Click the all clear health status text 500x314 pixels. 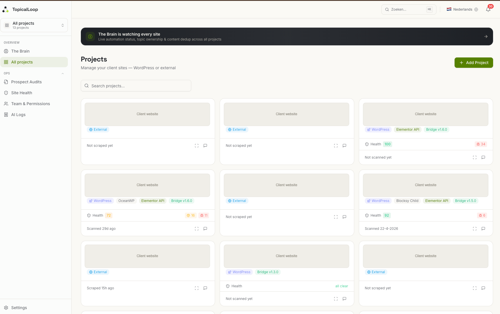point(342,286)
